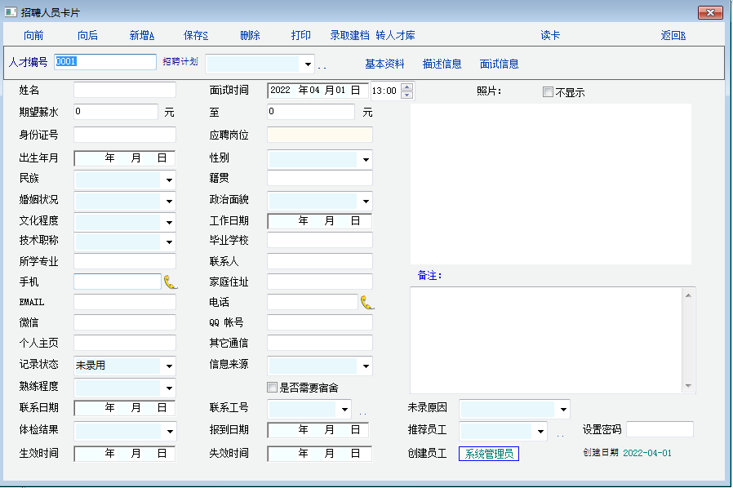Screen dimensions: 733x488
Task: Click the phone icon beside 电话 field
Action: pyautogui.click(x=367, y=303)
